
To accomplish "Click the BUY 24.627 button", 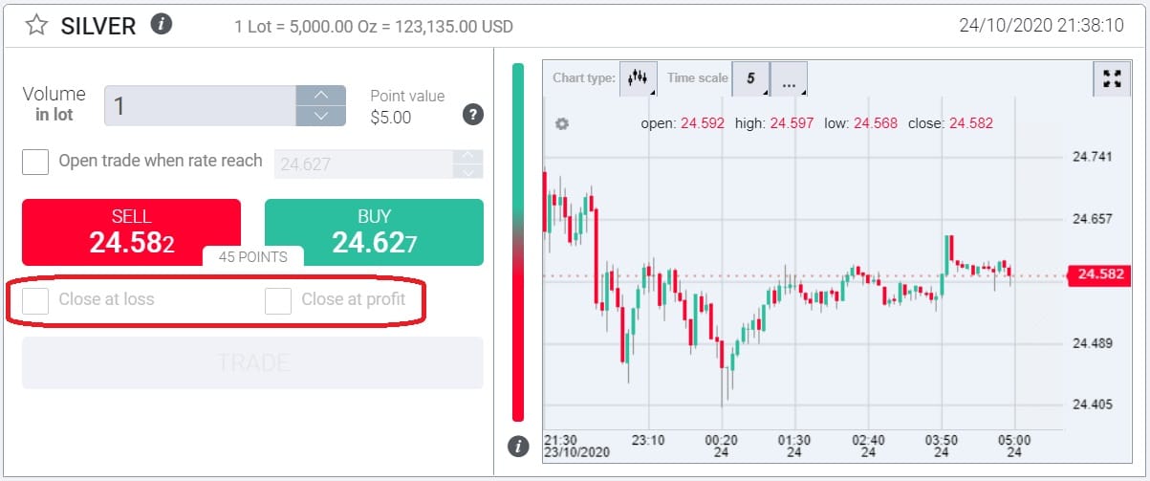I will coord(374,232).
